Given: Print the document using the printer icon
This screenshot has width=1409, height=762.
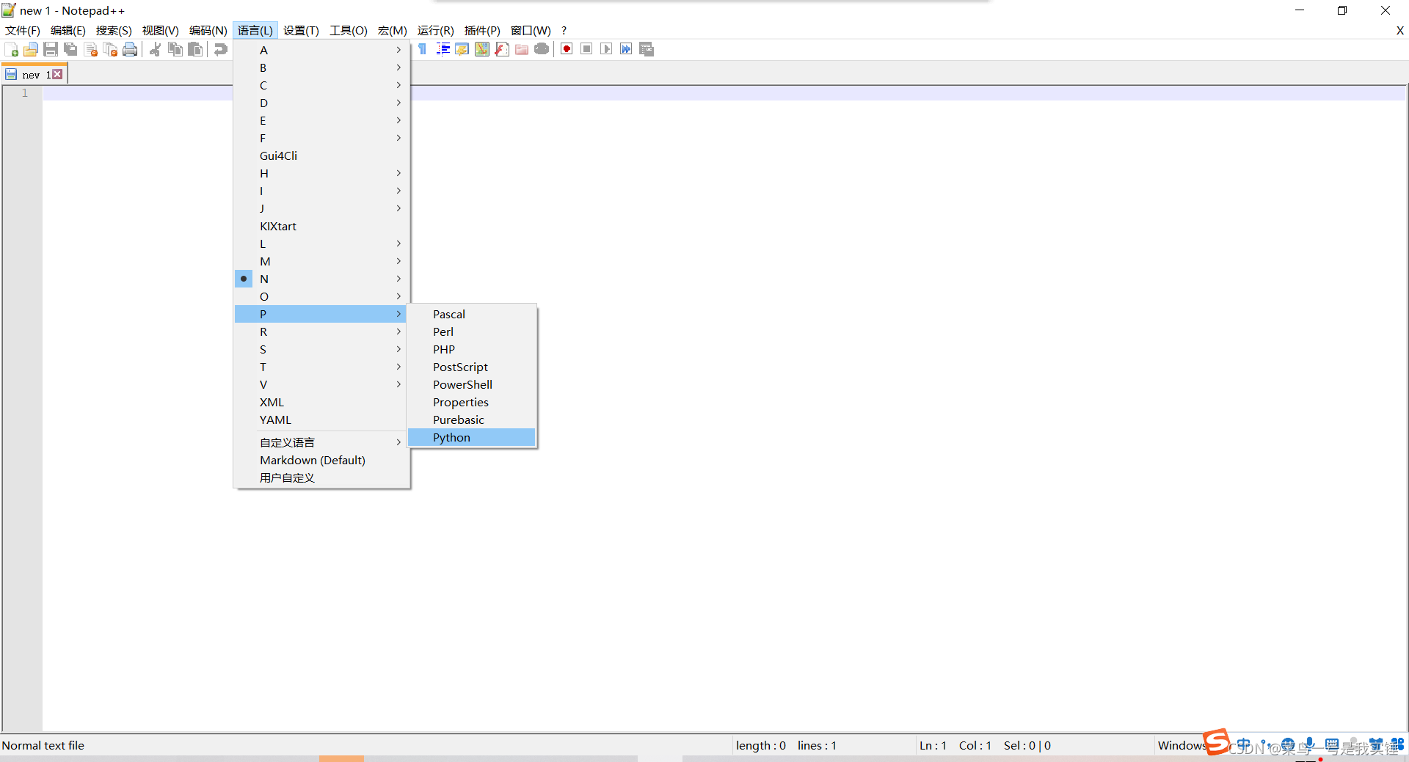Looking at the screenshot, I should [x=130, y=49].
